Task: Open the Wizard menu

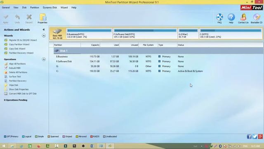Action: tap(64, 7)
